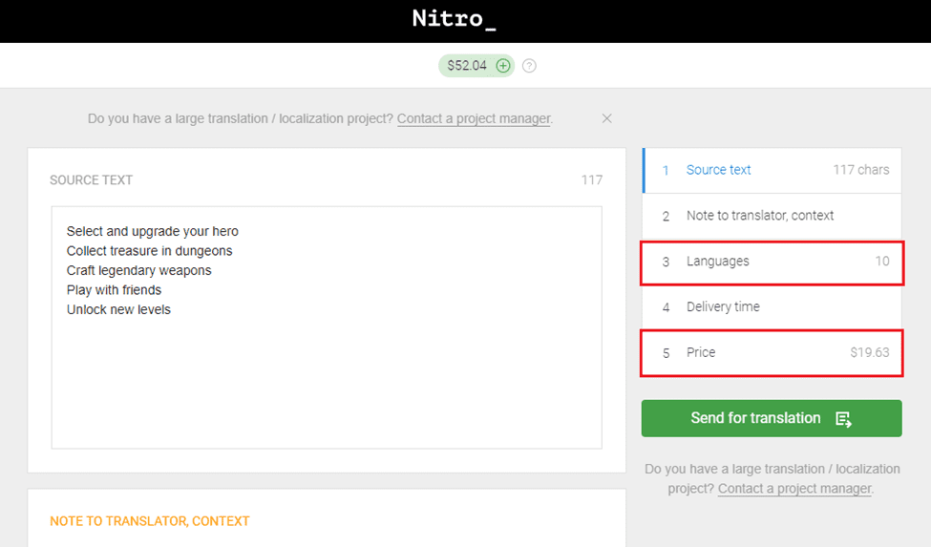
Task: Open the Delivery time step
Action: pos(723,307)
